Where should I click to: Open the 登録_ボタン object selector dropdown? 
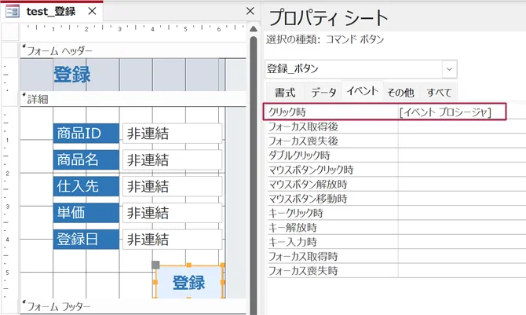pos(450,68)
